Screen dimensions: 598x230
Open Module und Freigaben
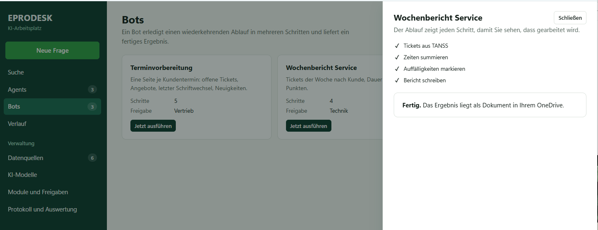[x=52, y=192]
